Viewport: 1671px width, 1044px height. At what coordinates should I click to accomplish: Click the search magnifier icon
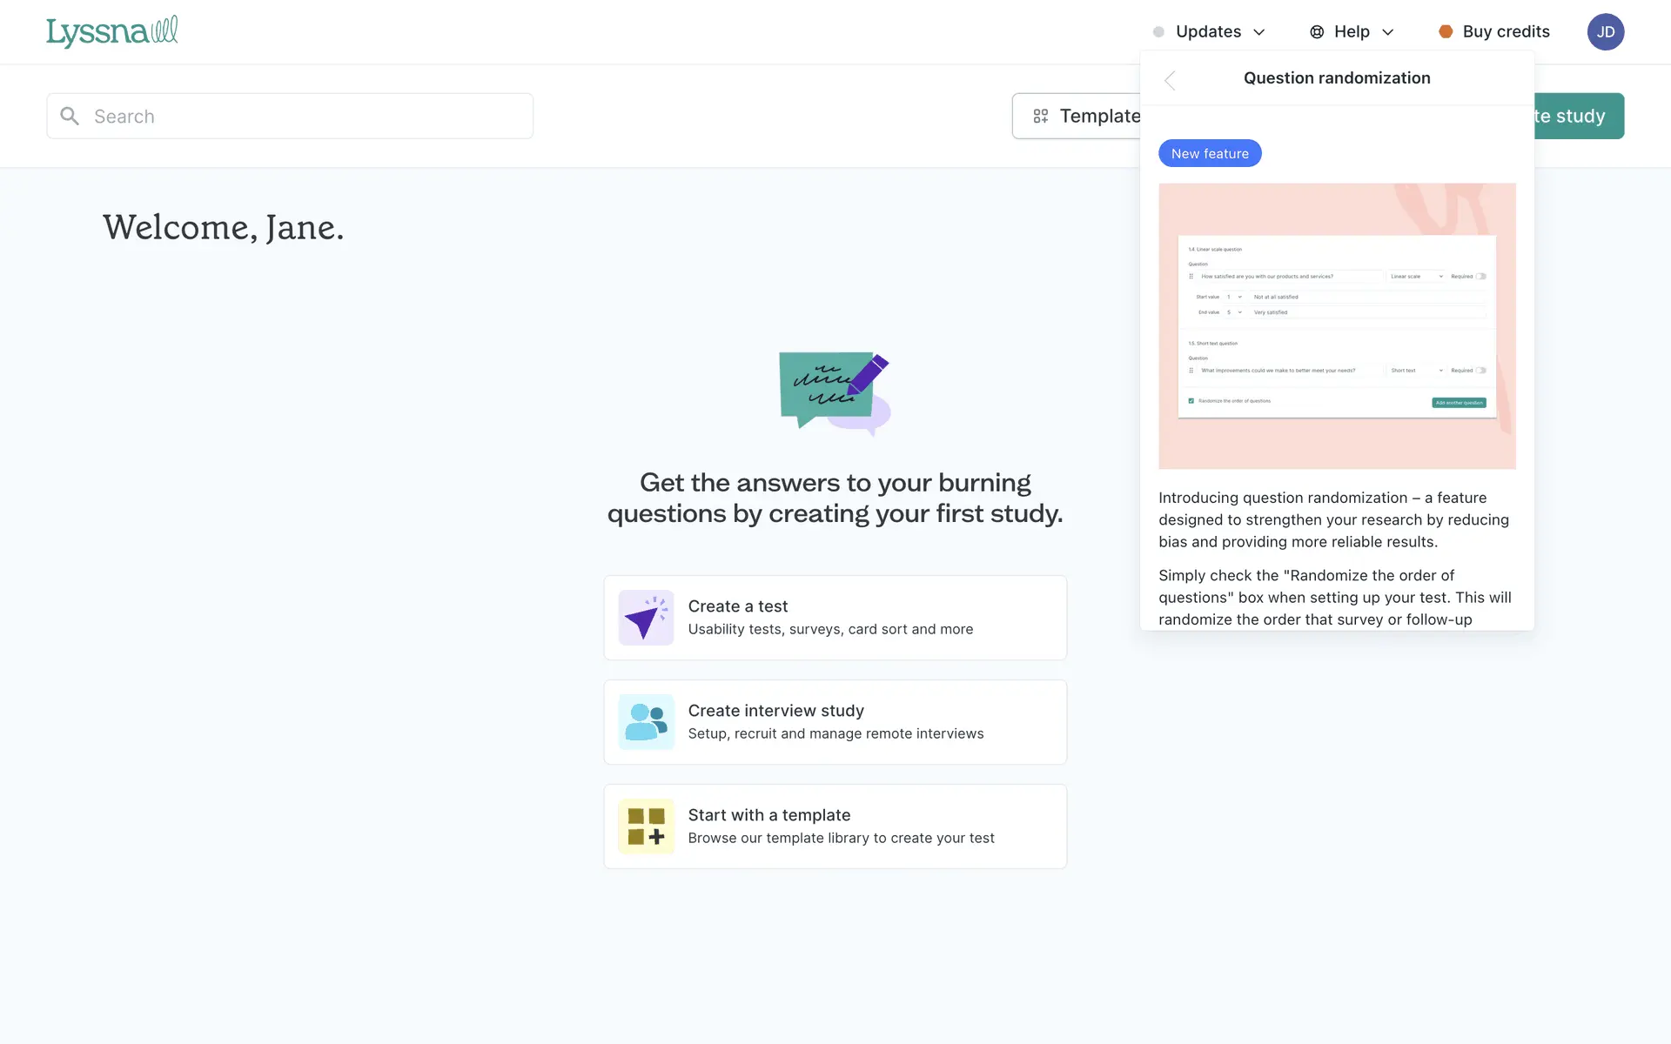tap(70, 116)
